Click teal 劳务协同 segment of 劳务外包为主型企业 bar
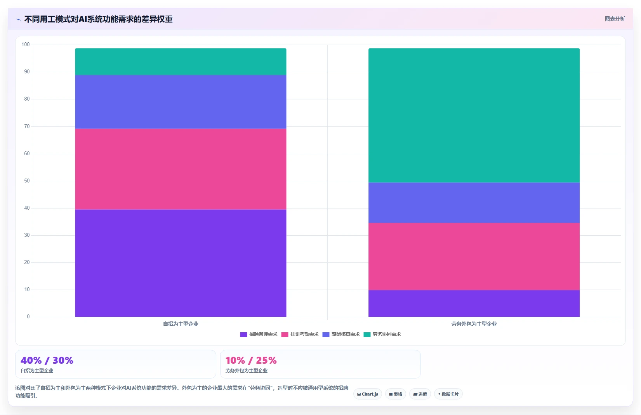Image resolution: width=641 pixels, height=415 pixels. [x=474, y=115]
